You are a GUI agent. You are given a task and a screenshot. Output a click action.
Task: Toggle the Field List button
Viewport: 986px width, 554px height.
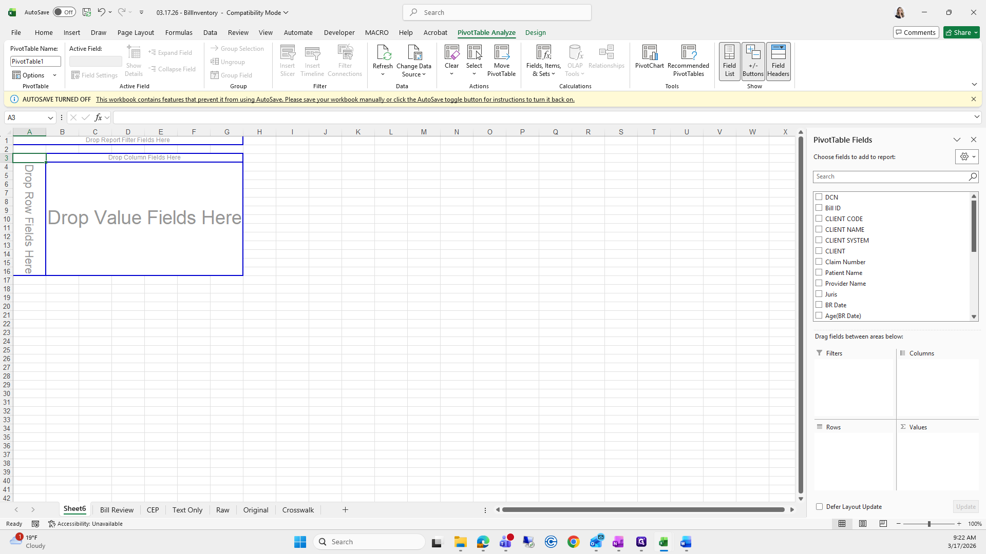click(729, 61)
